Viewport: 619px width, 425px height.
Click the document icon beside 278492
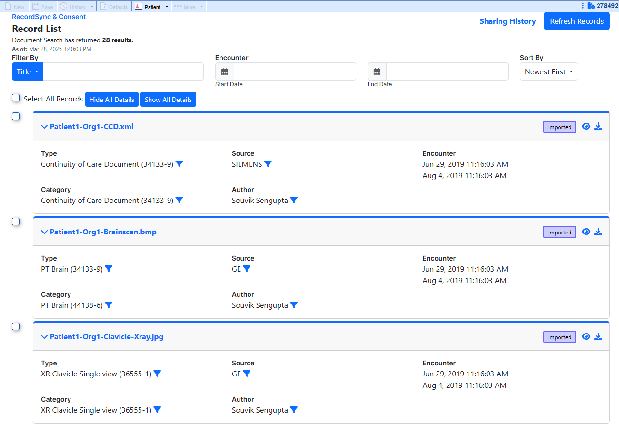click(591, 6)
